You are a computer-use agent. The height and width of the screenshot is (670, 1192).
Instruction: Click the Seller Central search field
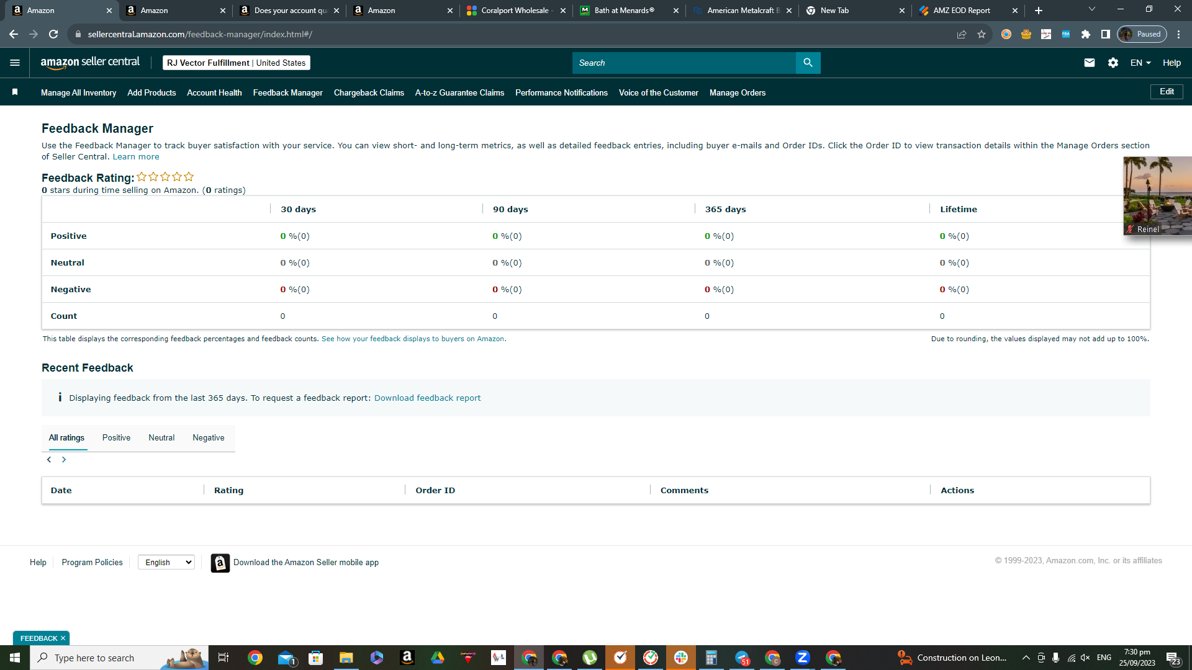(x=684, y=63)
